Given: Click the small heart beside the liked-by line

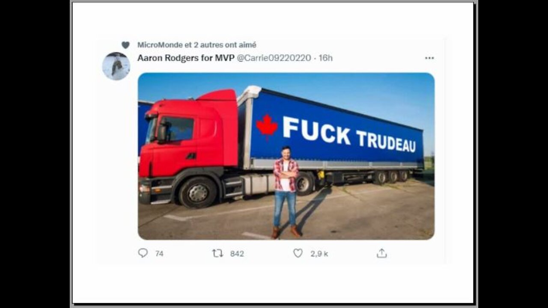Looking at the screenshot, I should [125, 45].
